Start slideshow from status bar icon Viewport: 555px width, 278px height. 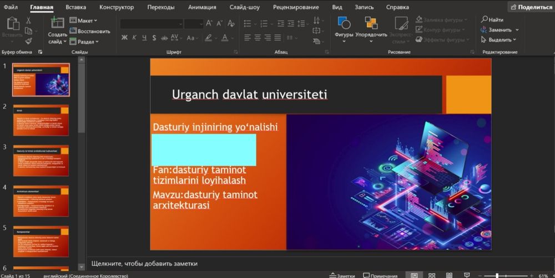pyautogui.click(x=467, y=276)
